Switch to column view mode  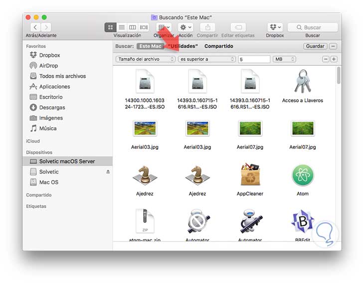coord(133,27)
